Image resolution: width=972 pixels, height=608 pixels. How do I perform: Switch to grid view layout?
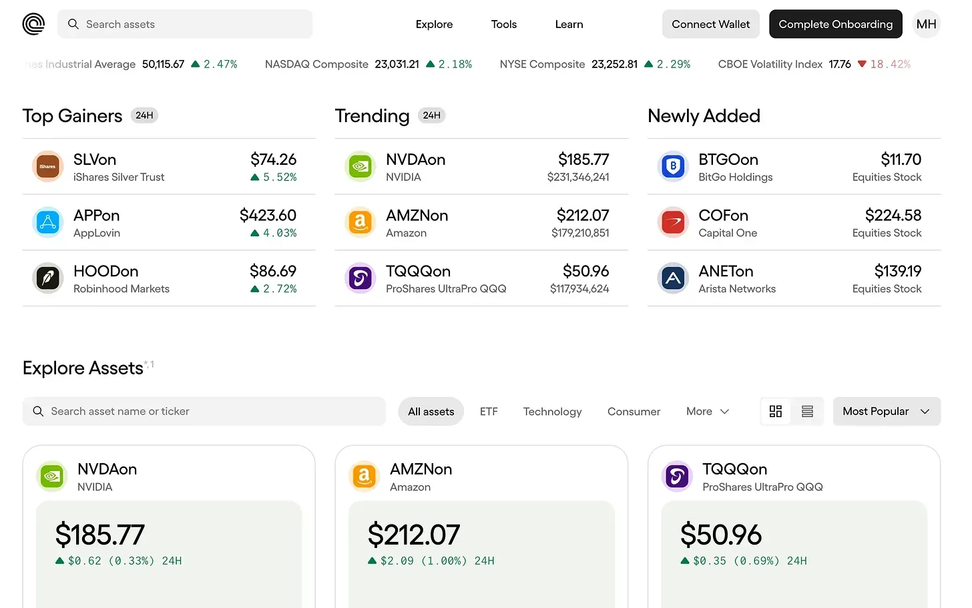[x=776, y=411]
